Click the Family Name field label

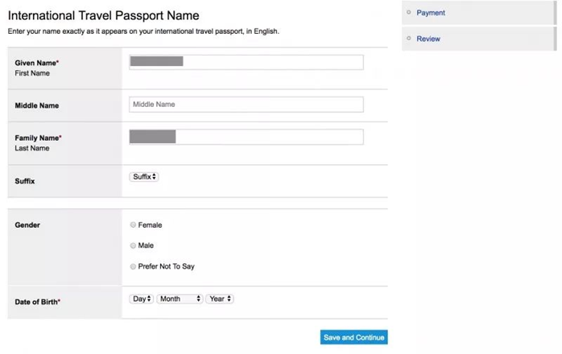coord(38,138)
